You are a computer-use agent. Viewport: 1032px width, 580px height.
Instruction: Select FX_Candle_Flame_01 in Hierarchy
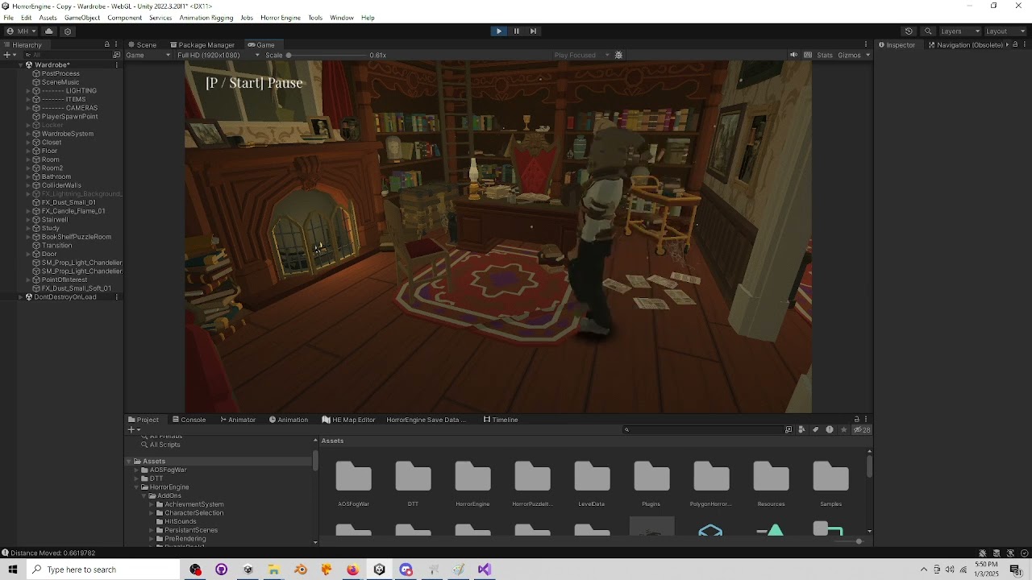[x=73, y=211]
